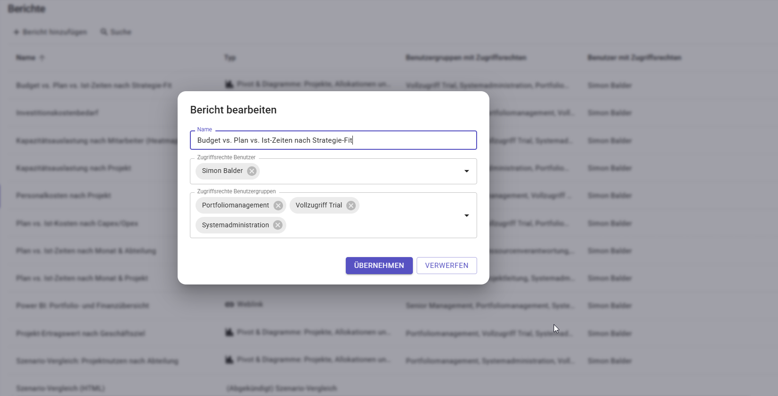Sort by the Name column arrow
Screen dimensions: 778x396
coord(42,58)
